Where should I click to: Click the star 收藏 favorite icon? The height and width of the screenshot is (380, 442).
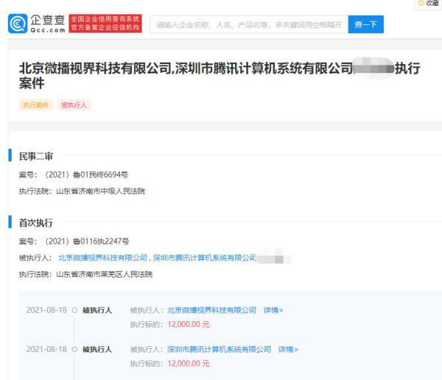(x=421, y=3)
